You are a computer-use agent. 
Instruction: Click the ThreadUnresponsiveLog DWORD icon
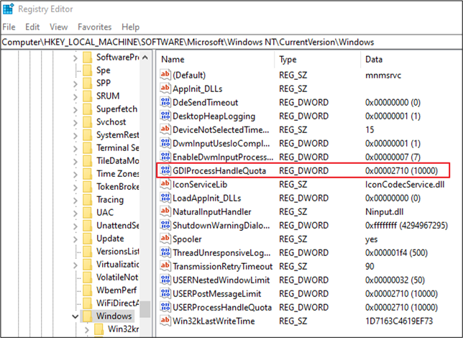click(165, 252)
